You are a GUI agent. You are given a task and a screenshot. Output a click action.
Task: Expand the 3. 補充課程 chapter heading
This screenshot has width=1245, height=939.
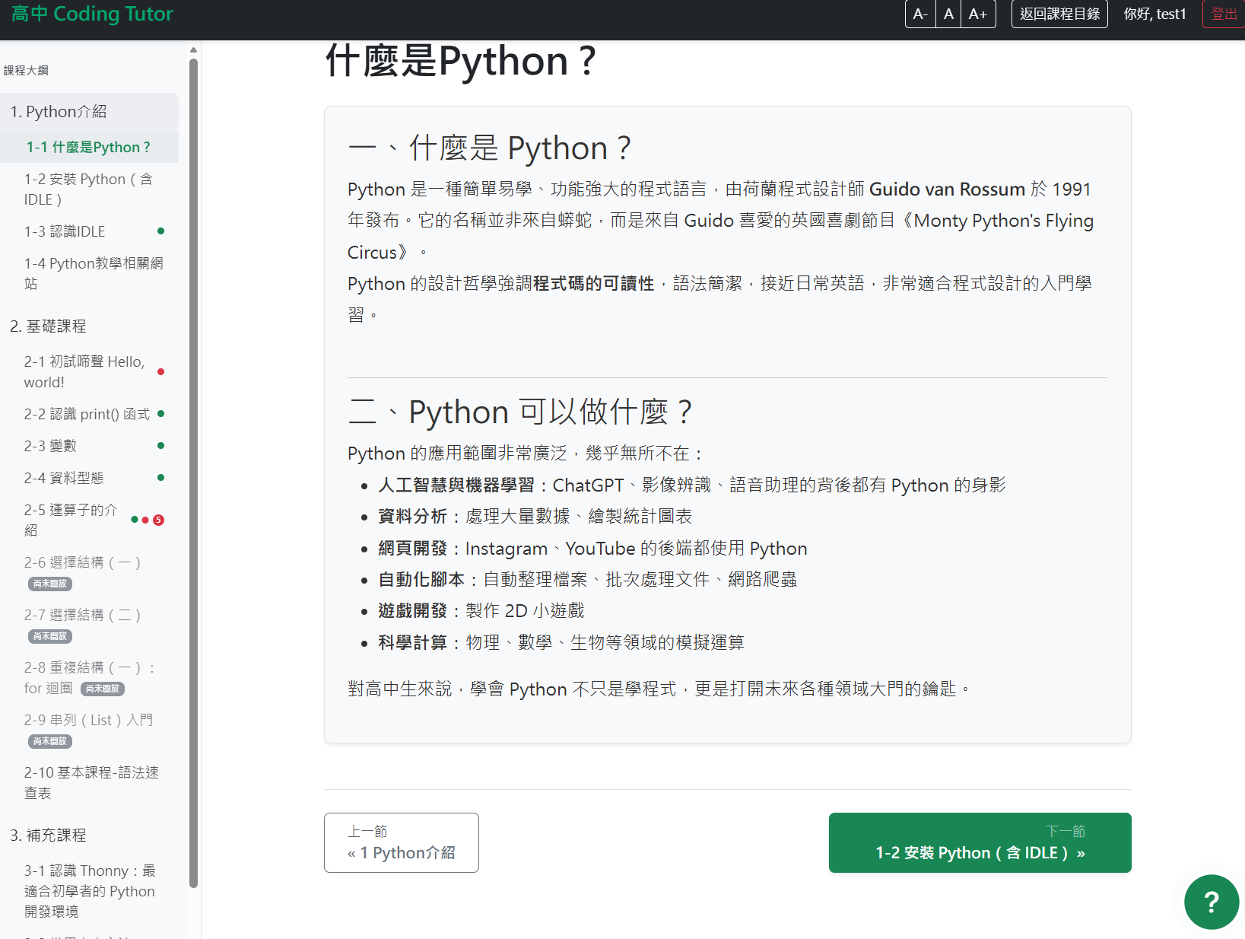pyautogui.click(x=49, y=836)
